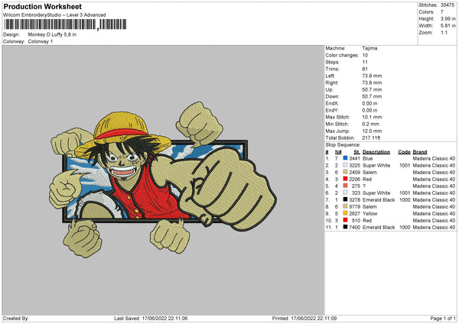The image size is (459, 324).
Task: Click the 'Description' column header
Action: tap(376, 152)
